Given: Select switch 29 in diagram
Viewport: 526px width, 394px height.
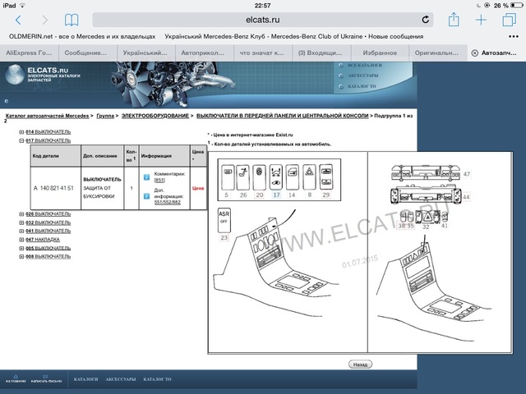Looking at the screenshot, I should point(326,177).
